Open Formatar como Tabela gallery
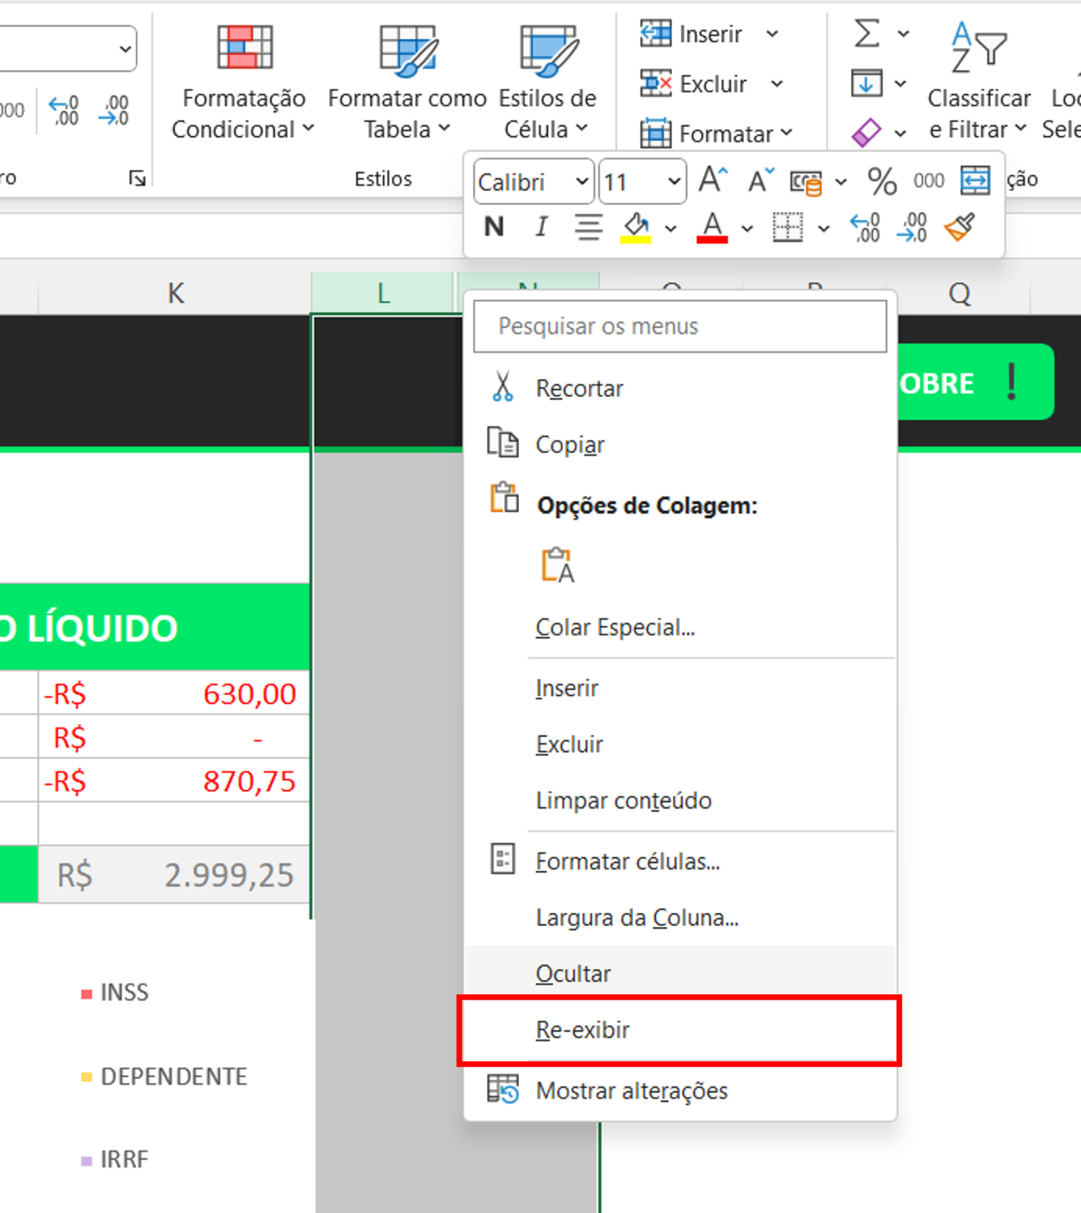The height and width of the screenshot is (1213, 1081). [x=407, y=81]
